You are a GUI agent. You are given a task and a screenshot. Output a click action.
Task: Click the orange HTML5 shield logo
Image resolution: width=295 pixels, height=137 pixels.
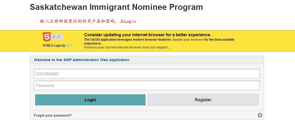pos(47,37)
